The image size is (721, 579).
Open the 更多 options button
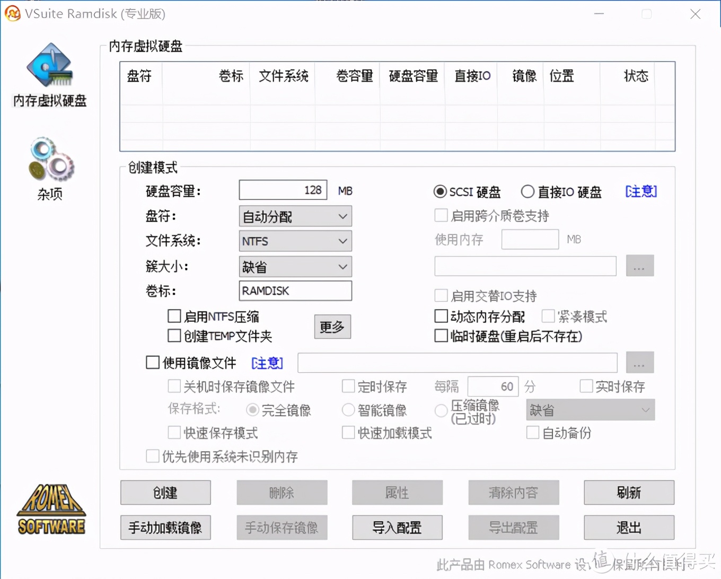332,327
